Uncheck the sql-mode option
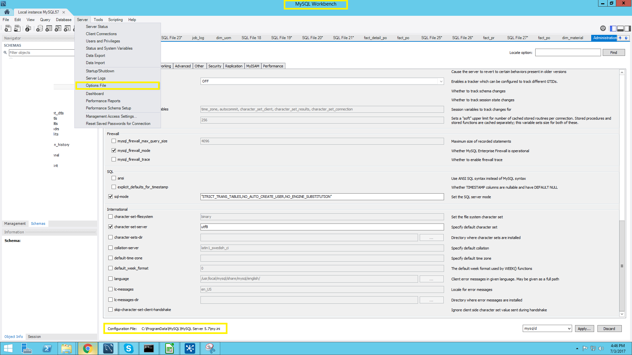 click(111, 197)
